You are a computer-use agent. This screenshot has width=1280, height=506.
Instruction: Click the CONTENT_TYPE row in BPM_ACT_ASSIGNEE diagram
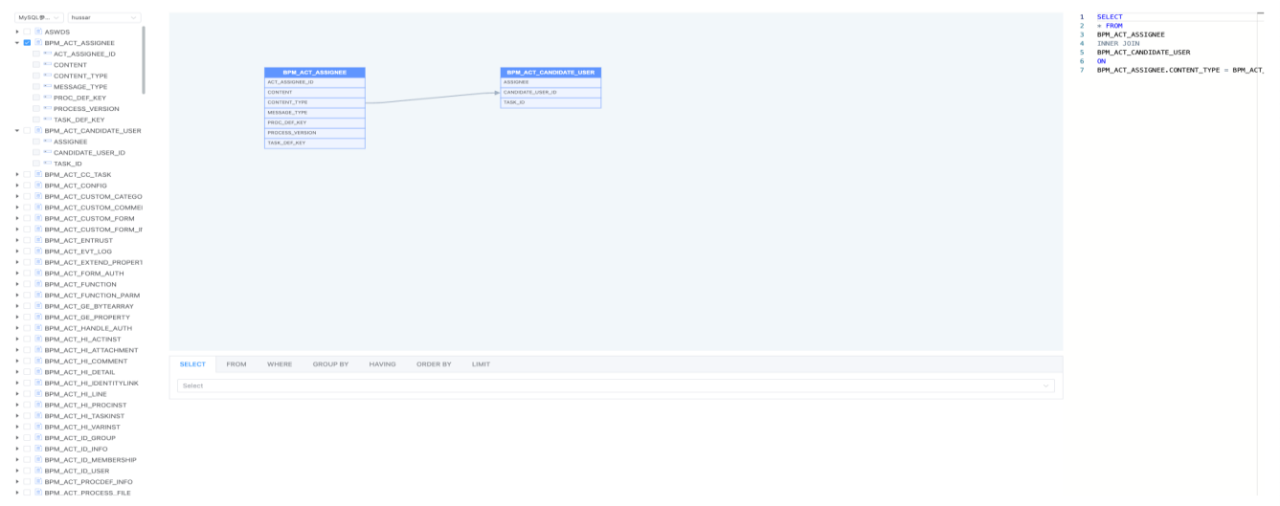tap(314, 102)
